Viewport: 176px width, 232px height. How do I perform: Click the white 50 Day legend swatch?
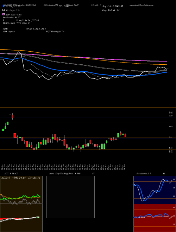point(4,10)
